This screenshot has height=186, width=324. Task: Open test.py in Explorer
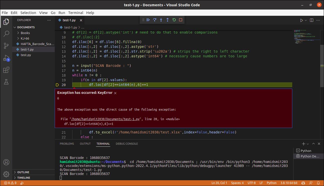33,55
